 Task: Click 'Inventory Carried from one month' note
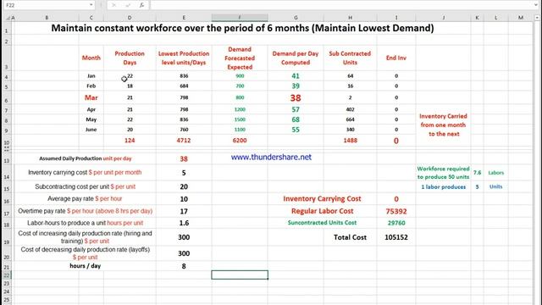pyautogui.click(x=443, y=125)
